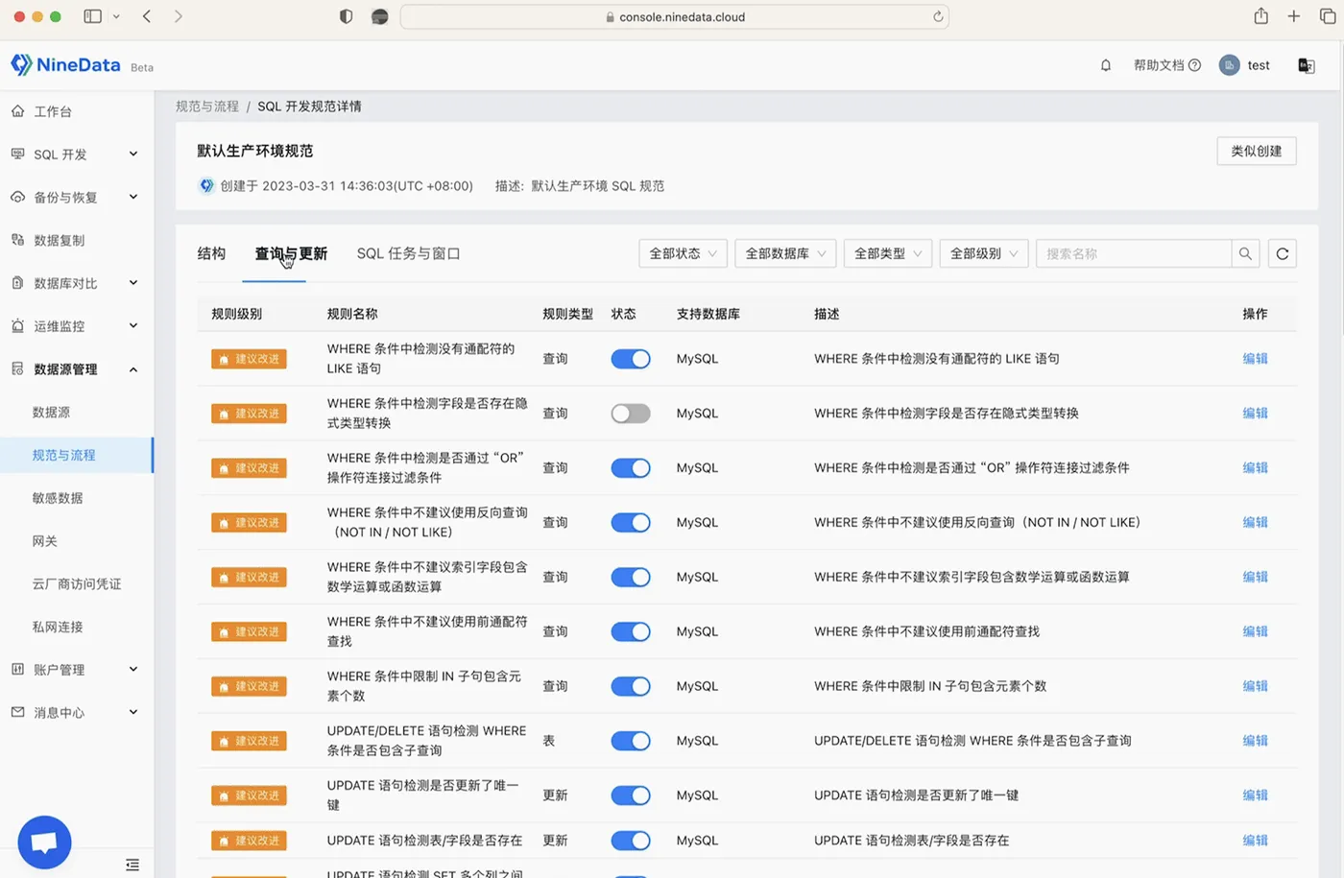Image resolution: width=1344 pixels, height=878 pixels.
Task: Click the SQL 开发 monitor icon
Action: click(18, 154)
